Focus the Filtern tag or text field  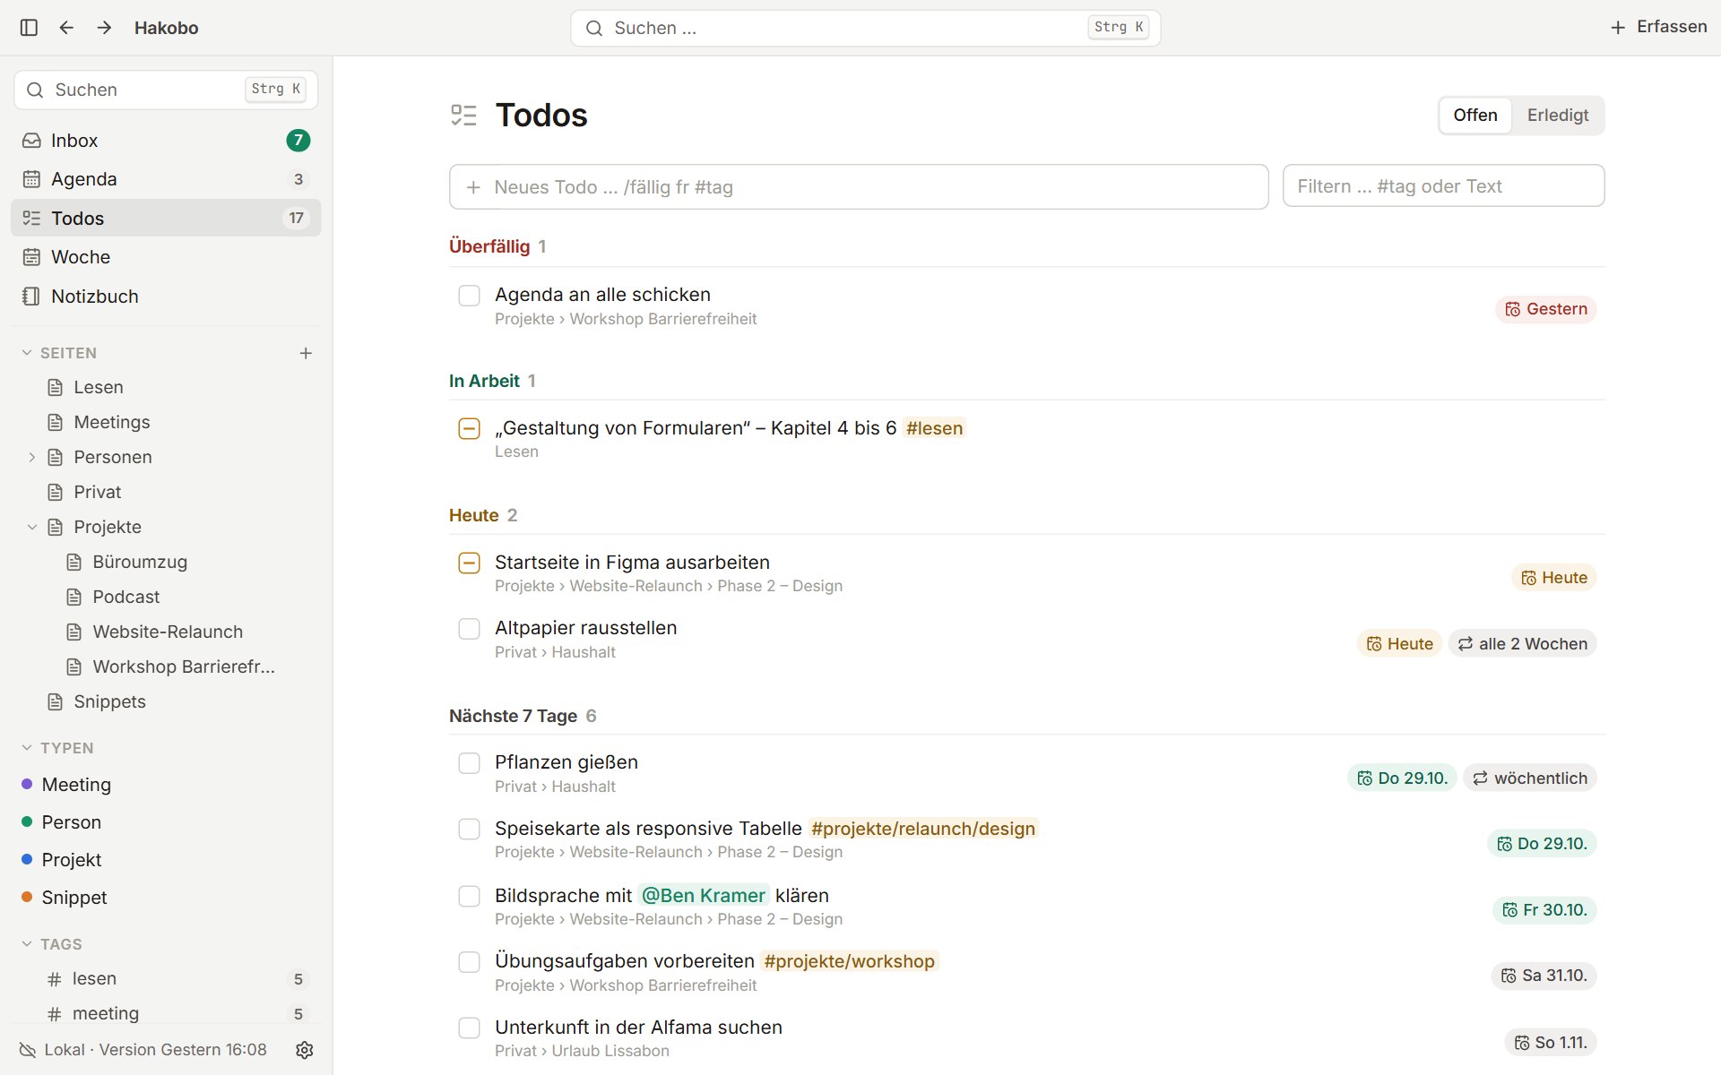click(x=1443, y=186)
